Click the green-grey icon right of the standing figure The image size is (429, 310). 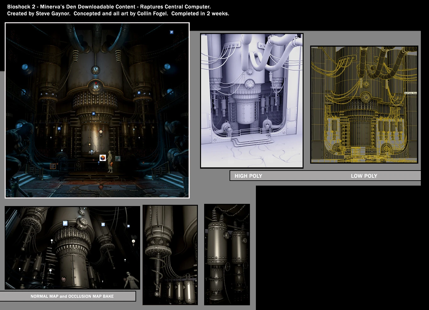coord(118,159)
